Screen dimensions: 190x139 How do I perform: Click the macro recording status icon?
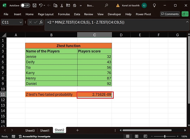(x=13, y=136)
